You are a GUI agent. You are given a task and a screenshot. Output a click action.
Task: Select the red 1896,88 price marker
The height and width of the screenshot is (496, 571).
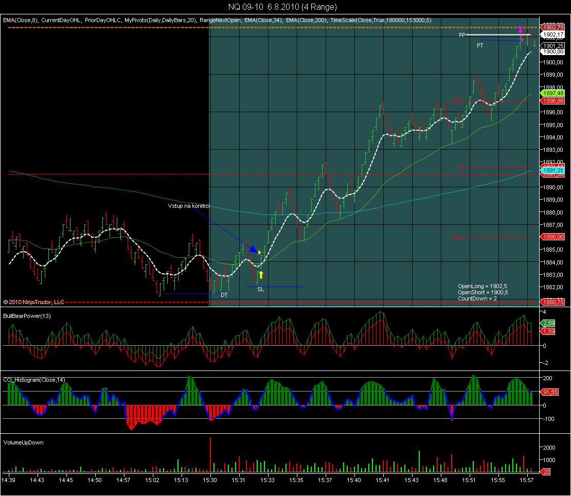(553, 101)
